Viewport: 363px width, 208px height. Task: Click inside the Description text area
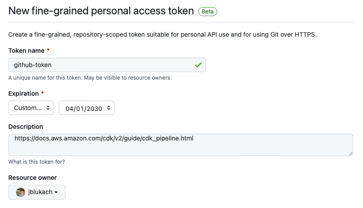point(180,147)
